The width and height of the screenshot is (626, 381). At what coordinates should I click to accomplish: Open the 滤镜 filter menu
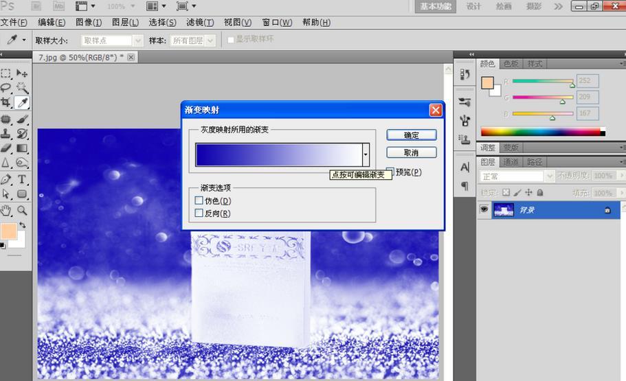point(200,23)
